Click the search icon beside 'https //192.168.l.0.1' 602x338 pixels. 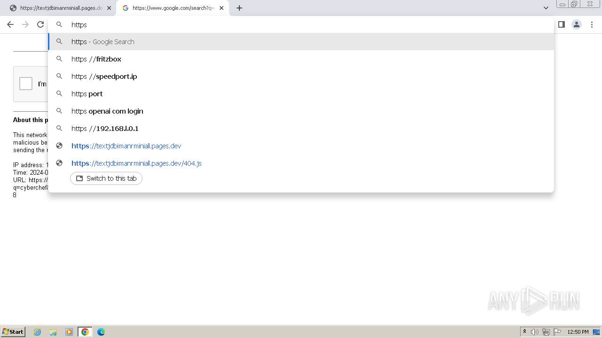[x=59, y=129]
